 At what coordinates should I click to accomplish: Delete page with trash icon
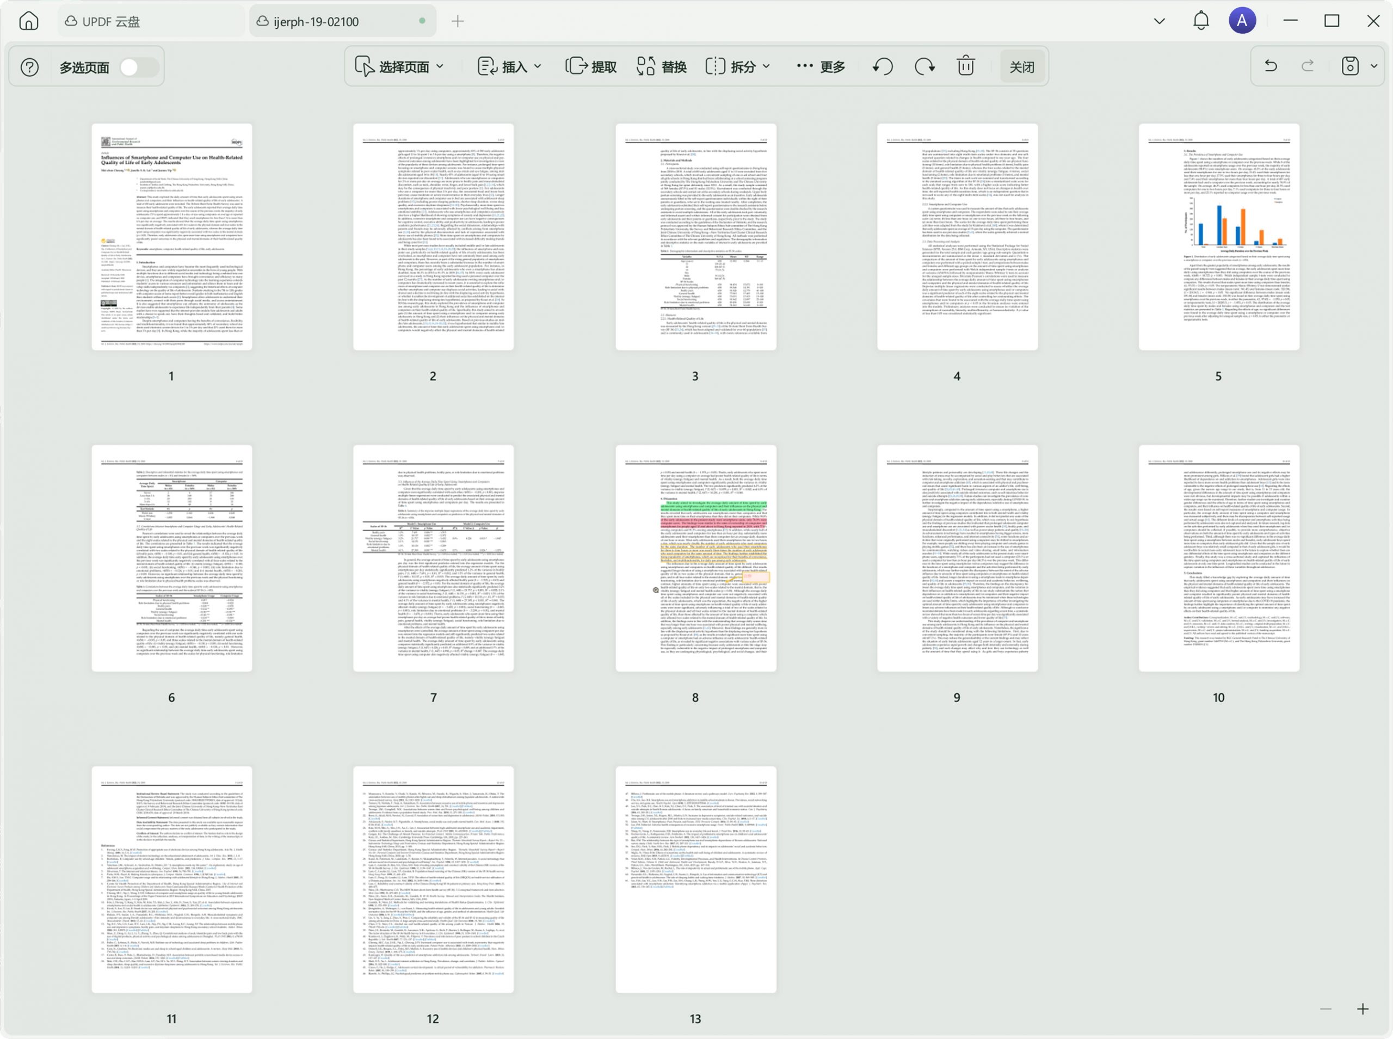coord(965,66)
